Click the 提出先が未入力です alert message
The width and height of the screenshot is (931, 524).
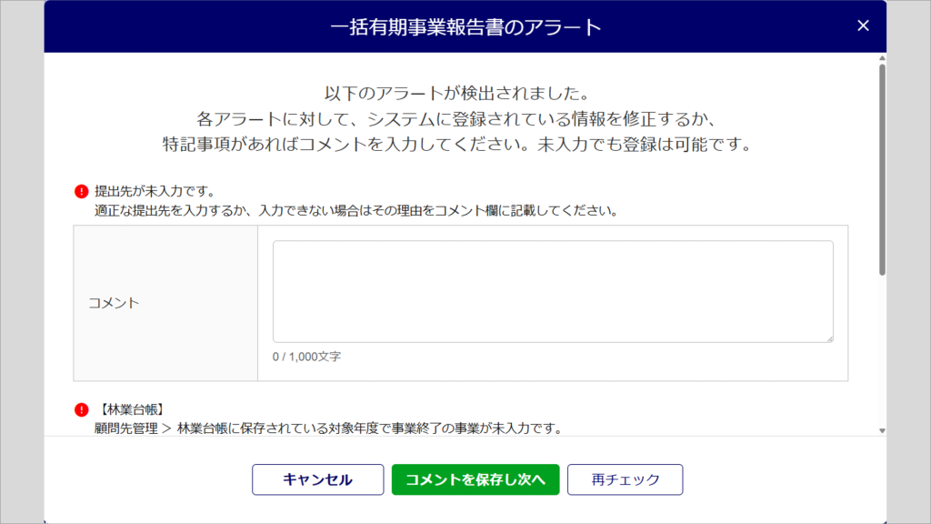tap(155, 191)
